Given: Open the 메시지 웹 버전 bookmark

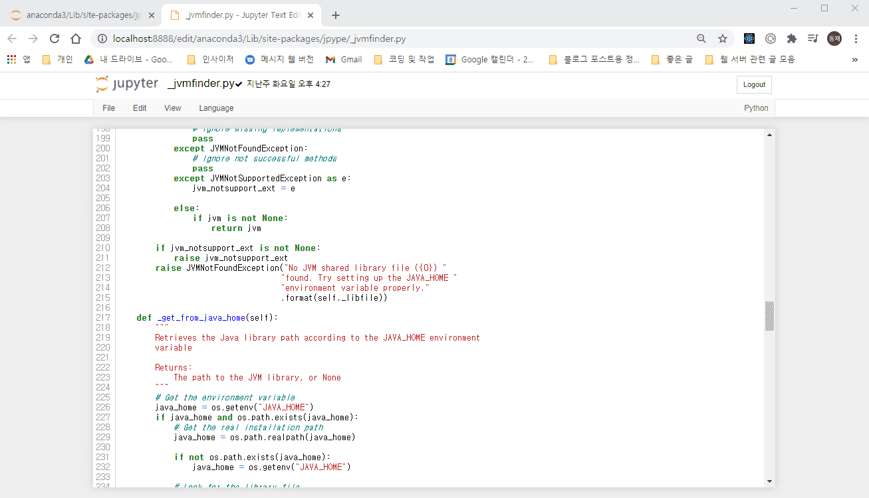Looking at the screenshot, I should [279, 59].
